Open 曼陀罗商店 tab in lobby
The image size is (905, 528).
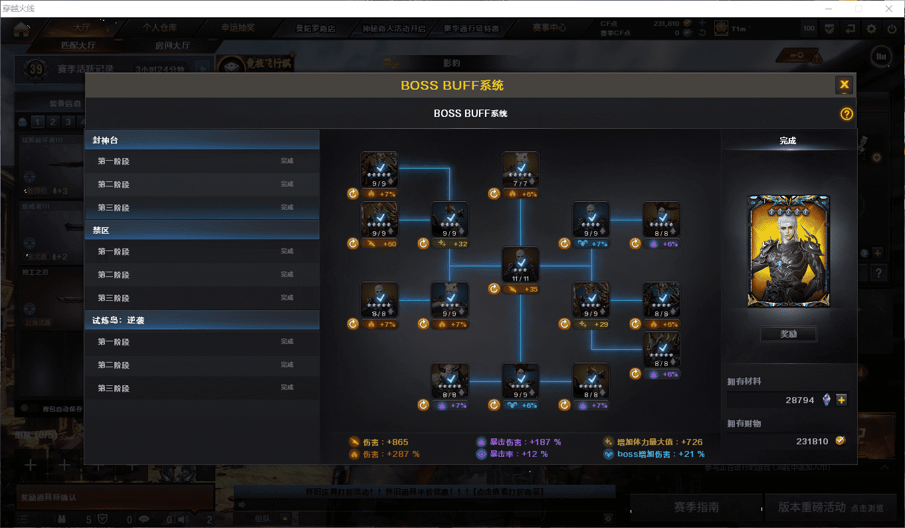point(316,29)
